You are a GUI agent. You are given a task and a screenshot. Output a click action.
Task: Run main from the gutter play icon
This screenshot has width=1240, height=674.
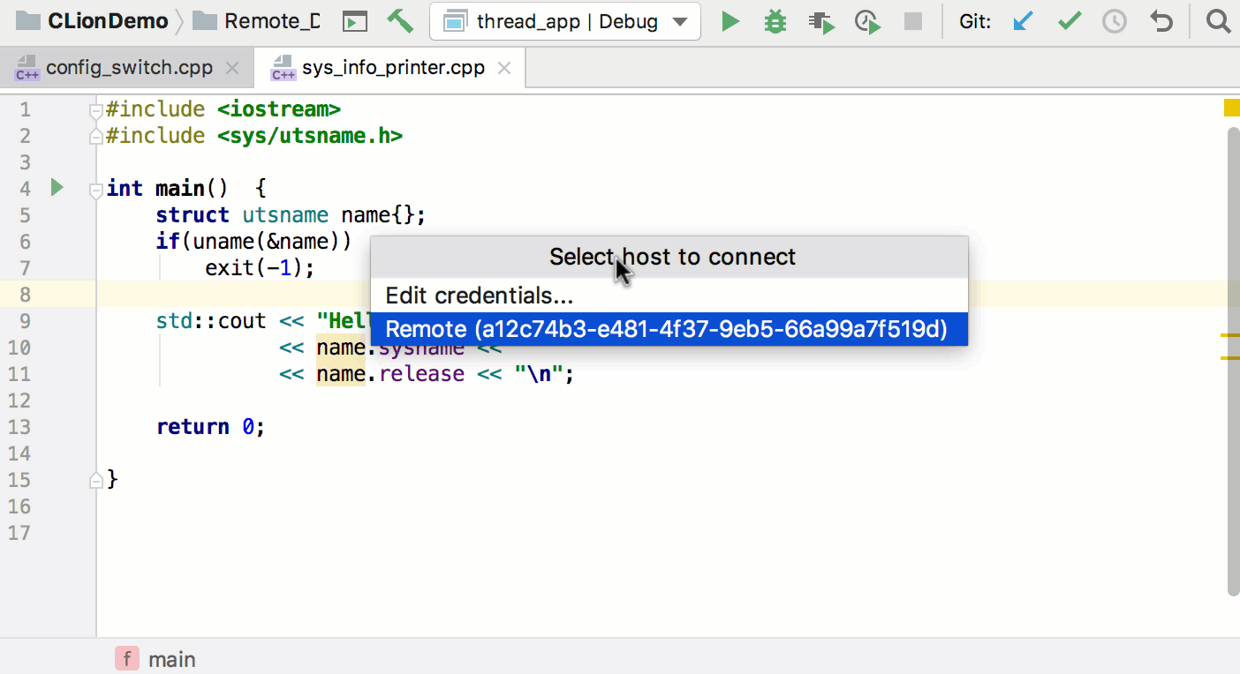pos(56,187)
